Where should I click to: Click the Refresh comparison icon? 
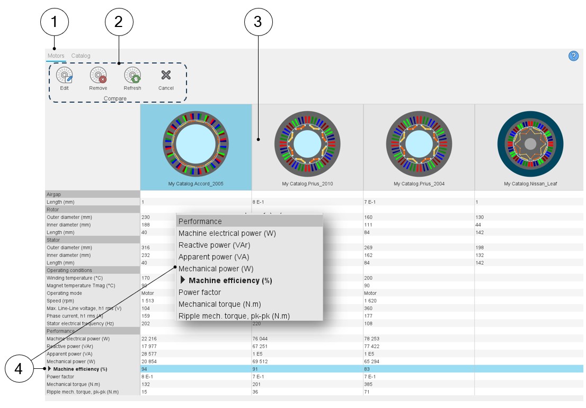pyautogui.click(x=132, y=76)
